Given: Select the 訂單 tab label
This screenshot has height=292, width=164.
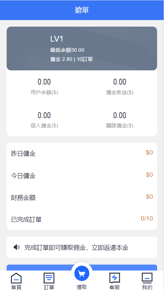Looking at the screenshot, I should click(49, 287).
